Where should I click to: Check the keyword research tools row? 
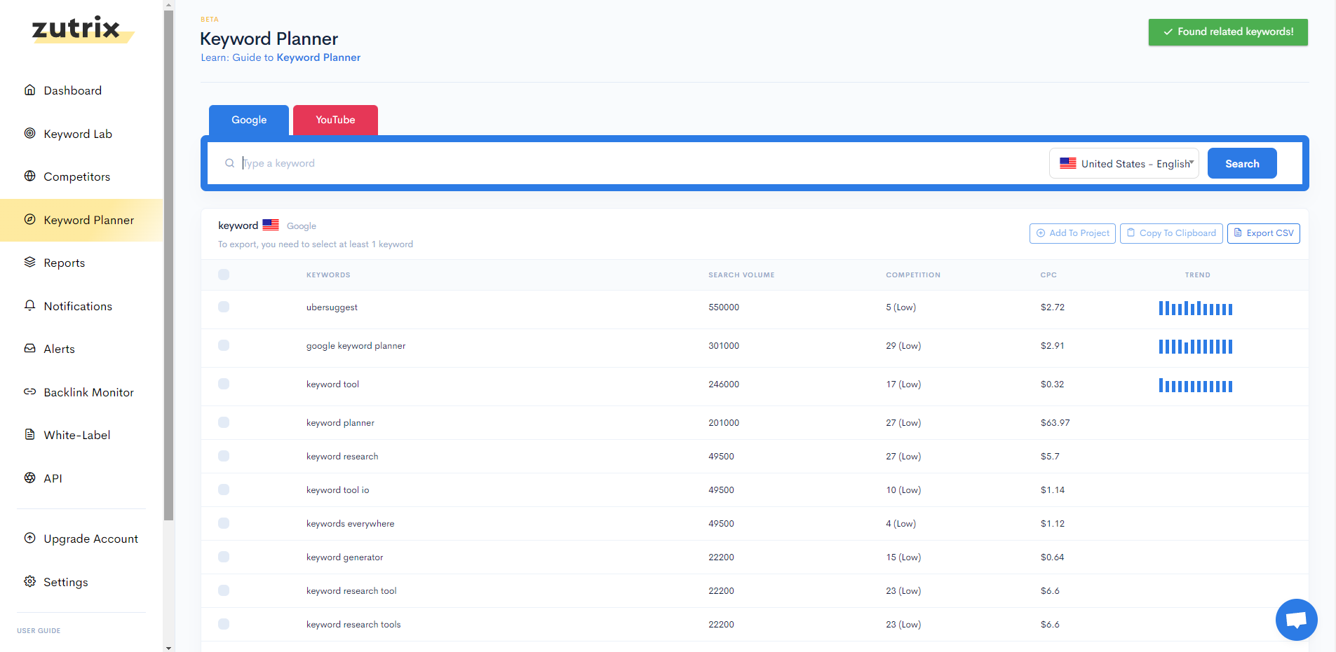tap(224, 624)
